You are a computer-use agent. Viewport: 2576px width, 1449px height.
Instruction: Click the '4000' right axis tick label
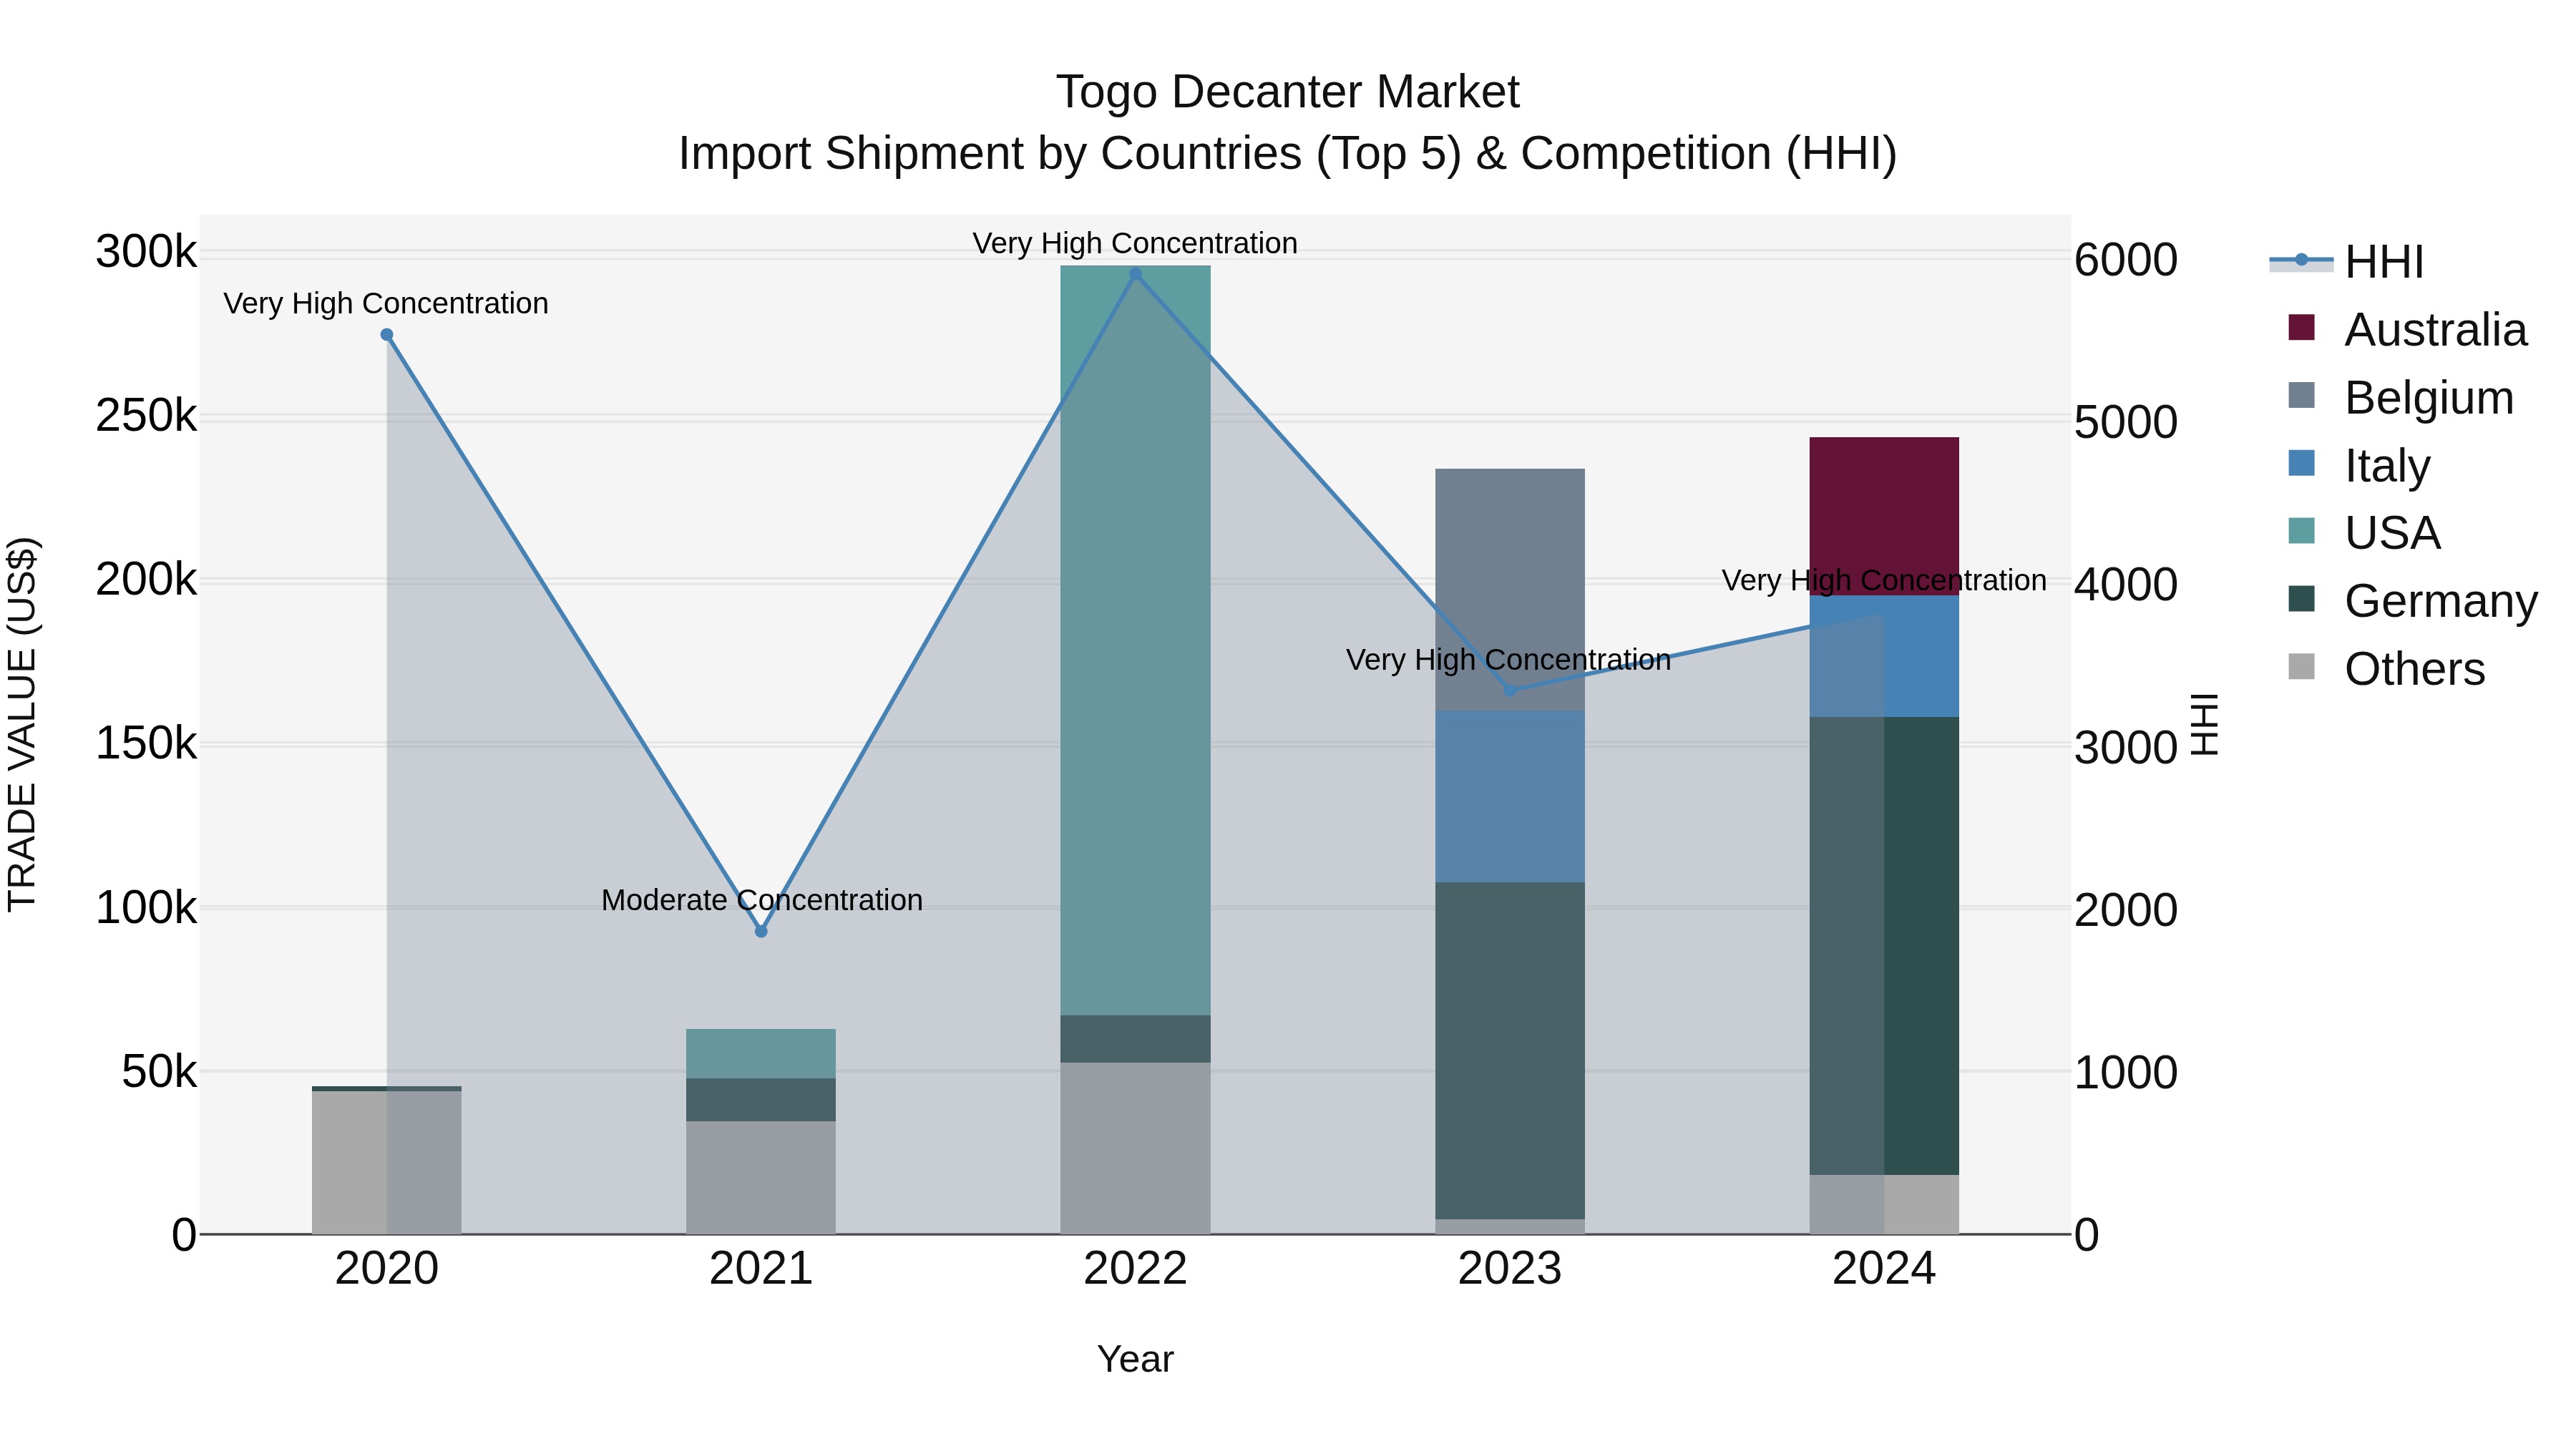click(2126, 585)
